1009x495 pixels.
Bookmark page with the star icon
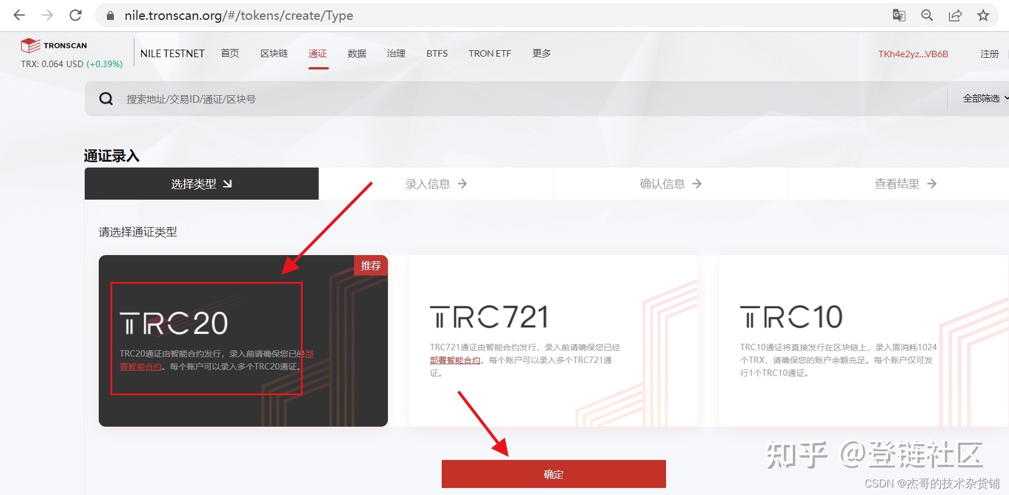tap(983, 15)
